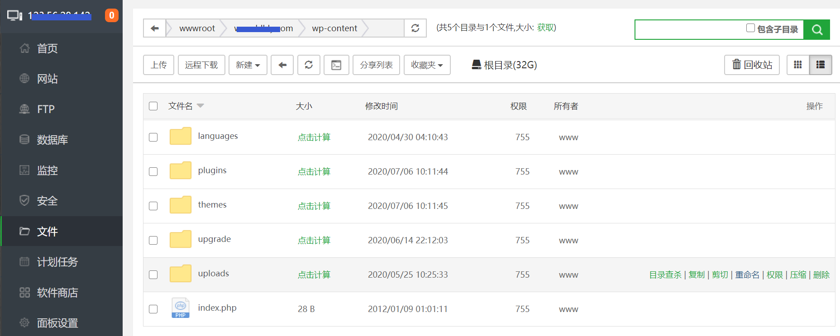Click the green search magnifier button
The image size is (840, 336).
(816, 30)
